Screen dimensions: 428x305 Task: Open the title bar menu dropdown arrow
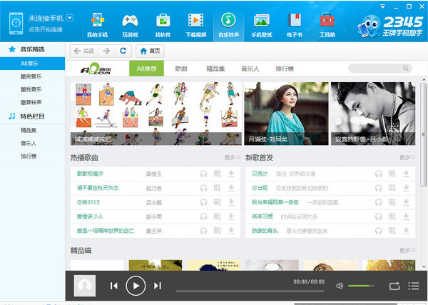382,6
